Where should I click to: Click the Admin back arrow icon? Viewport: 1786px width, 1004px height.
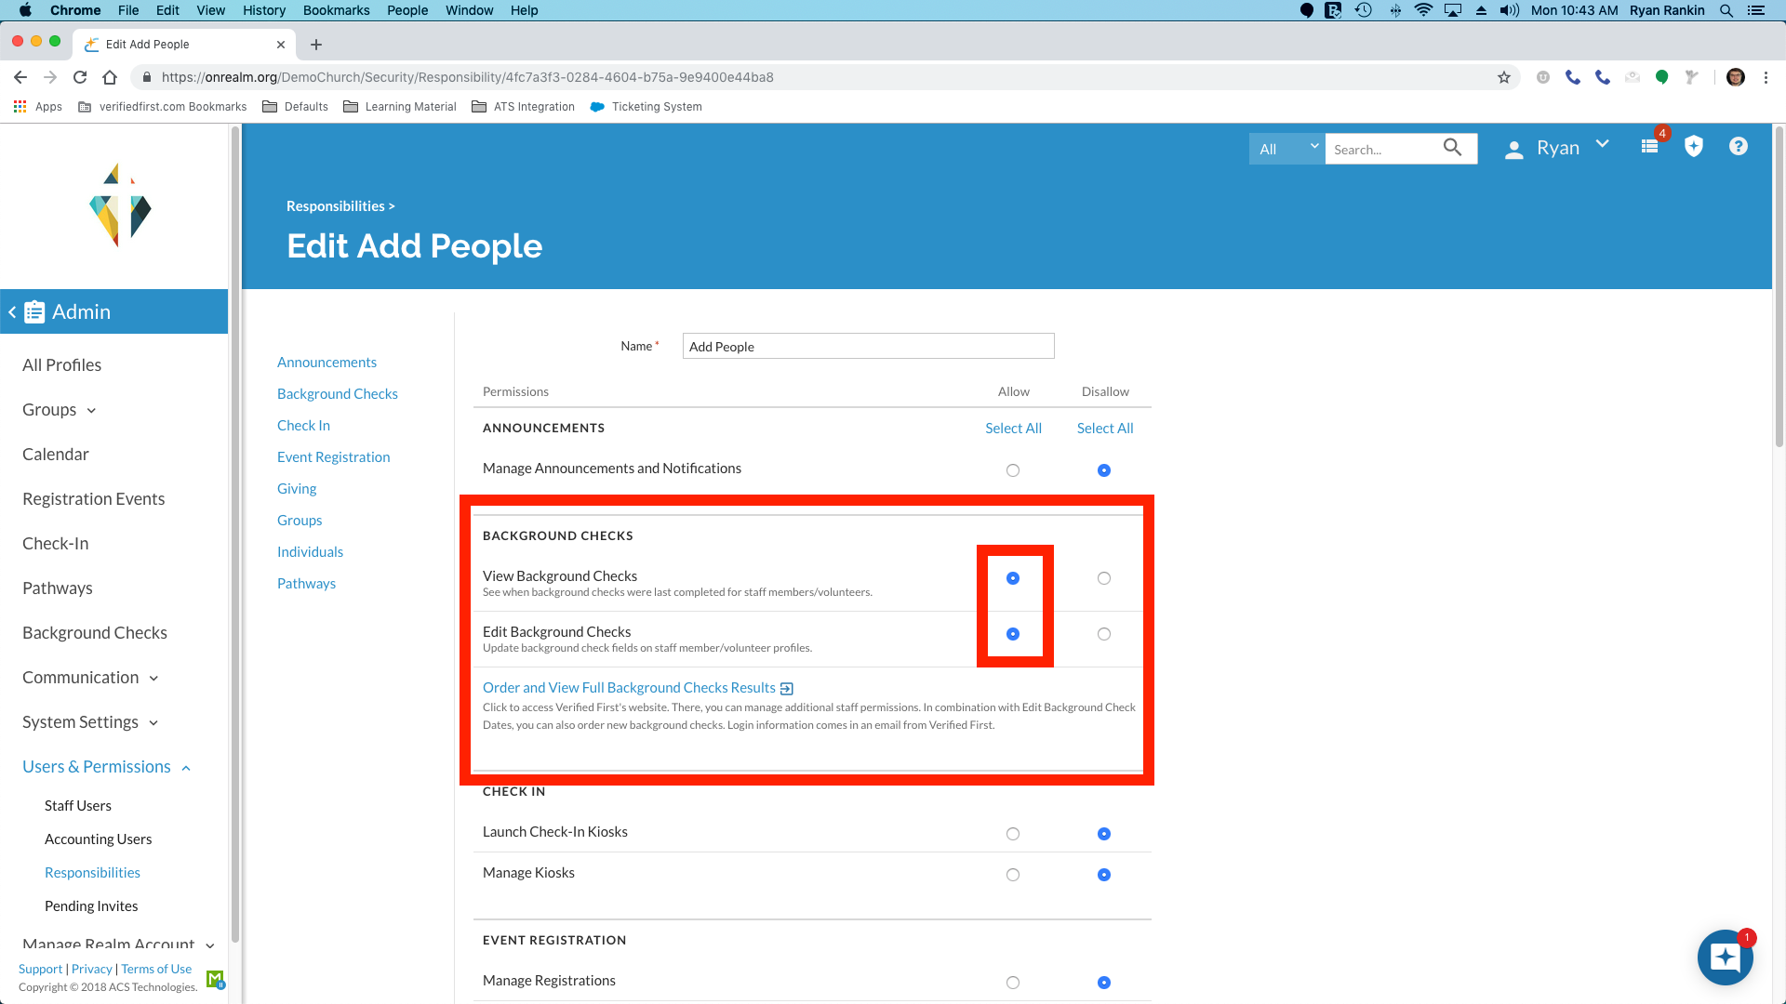(x=12, y=312)
